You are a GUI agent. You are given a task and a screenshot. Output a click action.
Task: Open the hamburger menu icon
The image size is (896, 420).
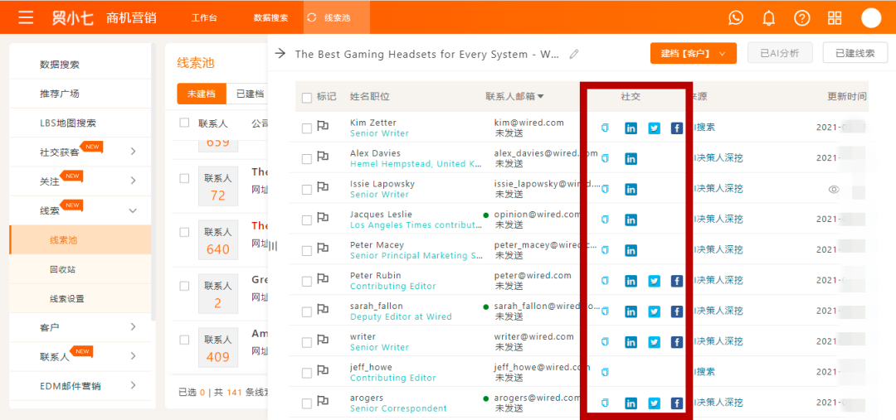26,17
